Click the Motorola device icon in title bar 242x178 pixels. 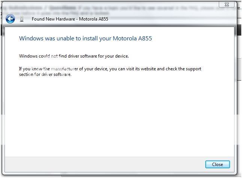[x=22, y=19]
